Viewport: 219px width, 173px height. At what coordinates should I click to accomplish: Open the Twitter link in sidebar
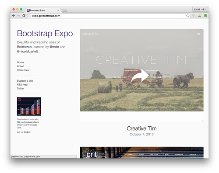[x=21, y=88]
